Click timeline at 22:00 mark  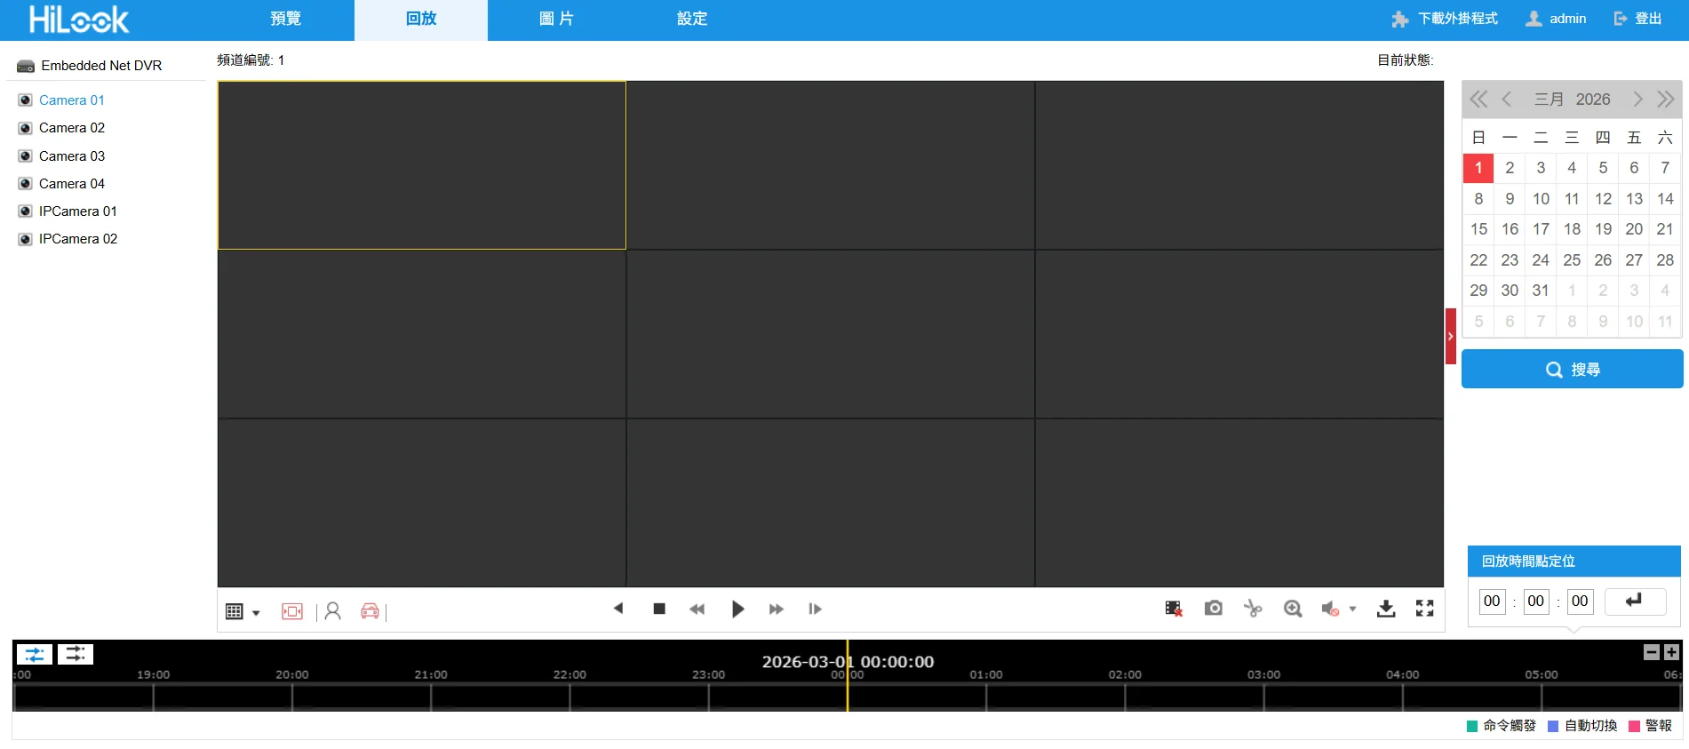pos(570,675)
